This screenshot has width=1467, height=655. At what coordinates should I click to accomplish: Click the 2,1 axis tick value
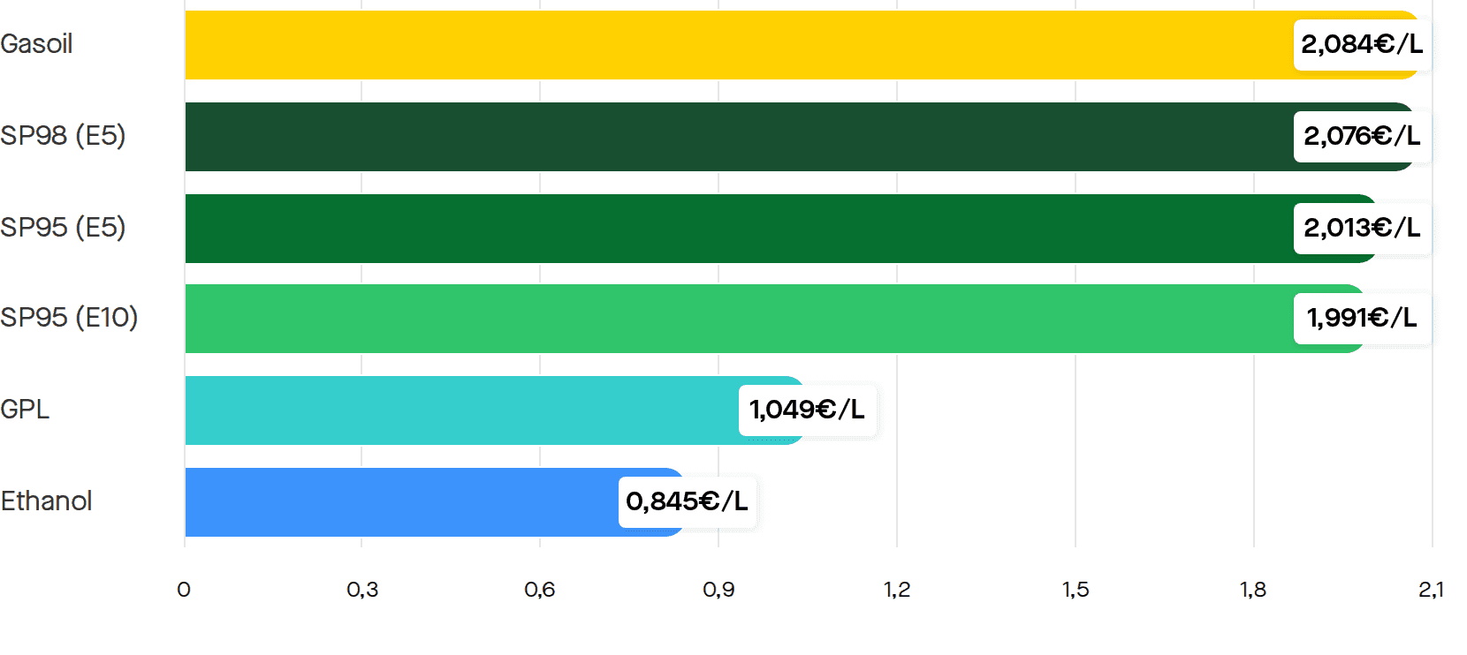(1431, 590)
